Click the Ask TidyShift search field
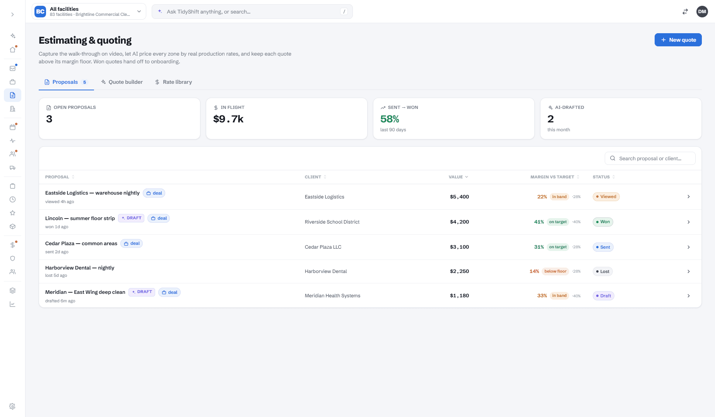 tap(252, 12)
